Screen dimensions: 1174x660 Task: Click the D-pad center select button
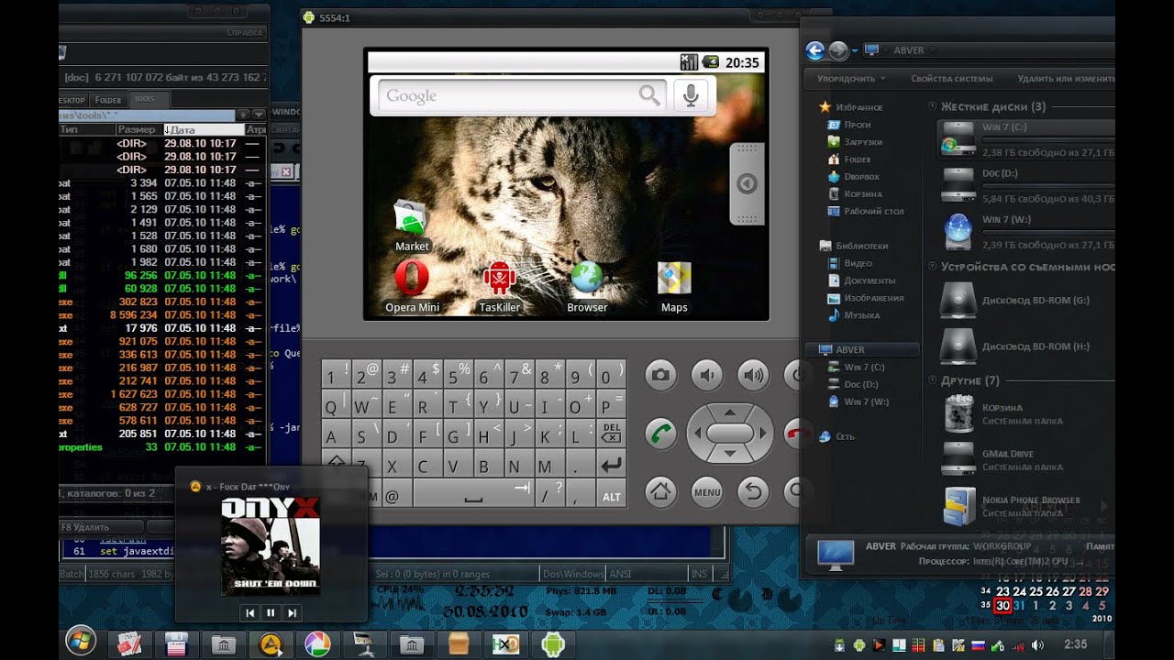pyautogui.click(x=730, y=433)
